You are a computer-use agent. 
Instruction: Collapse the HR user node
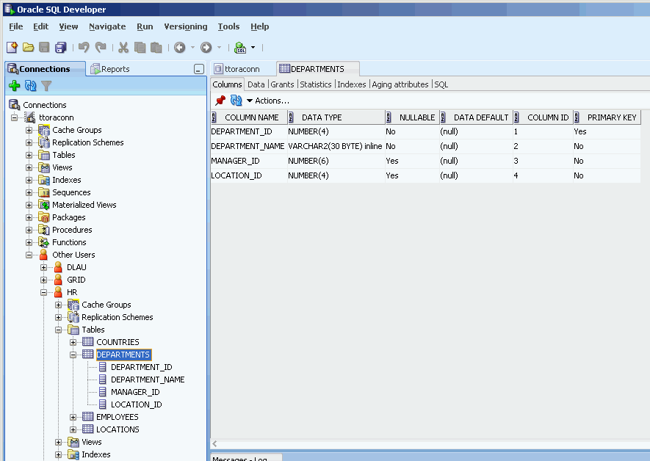pyautogui.click(x=43, y=292)
